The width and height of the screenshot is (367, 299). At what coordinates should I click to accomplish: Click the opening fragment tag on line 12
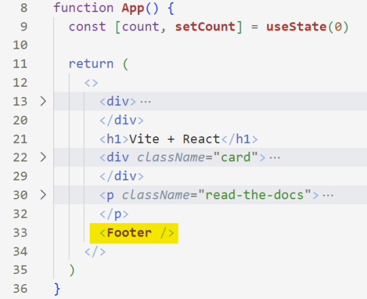point(91,83)
